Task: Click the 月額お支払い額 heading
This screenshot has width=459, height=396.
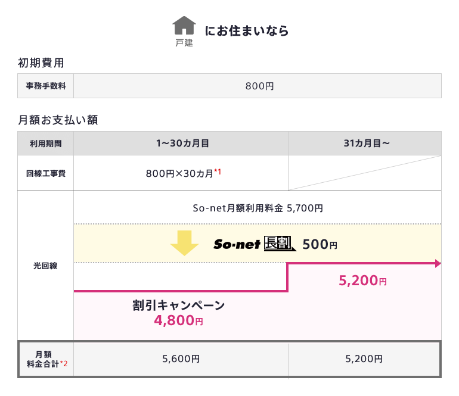Action: pos(58,120)
